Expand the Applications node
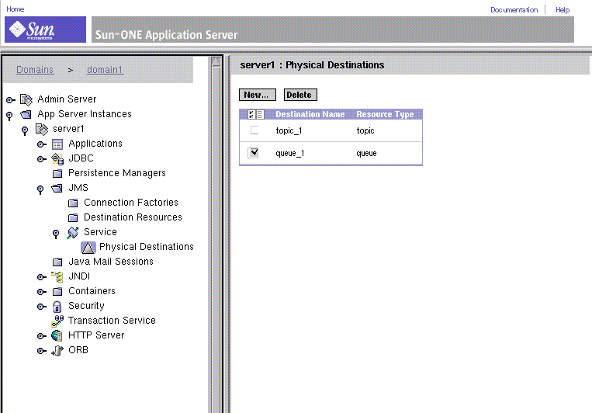 [42, 144]
